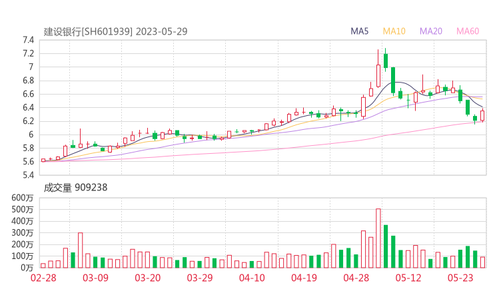Click the 5.8 price axis label
The height and width of the screenshot is (293, 493).
28,148
